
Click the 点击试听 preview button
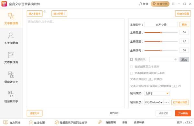click(x=163, y=113)
